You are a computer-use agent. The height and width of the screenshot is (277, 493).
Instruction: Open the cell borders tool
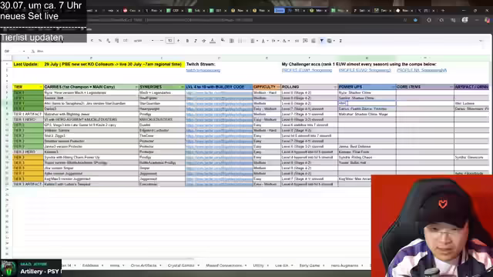pyautogui.click(x=231, y=41)
